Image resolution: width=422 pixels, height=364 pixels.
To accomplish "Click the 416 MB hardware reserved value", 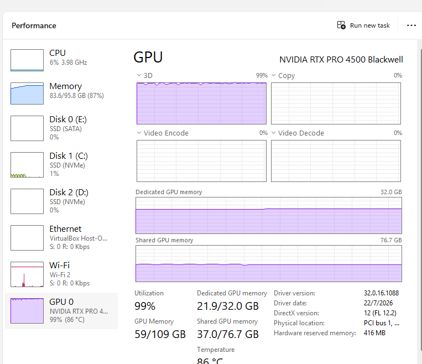I will tap(374, 333).
